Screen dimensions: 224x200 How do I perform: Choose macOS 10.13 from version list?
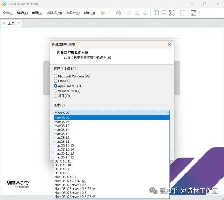click(112, 153)
